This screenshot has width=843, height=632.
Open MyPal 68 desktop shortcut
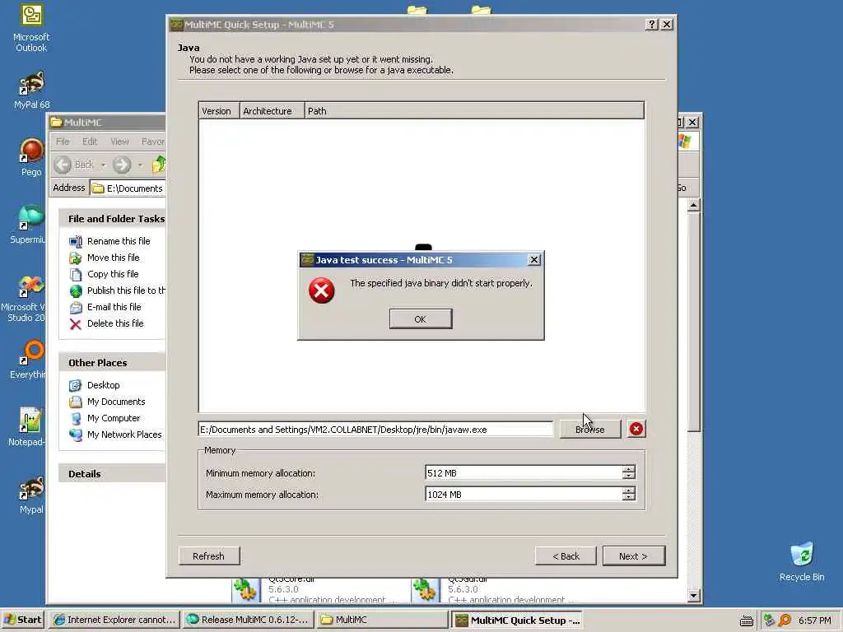point(31,90)
